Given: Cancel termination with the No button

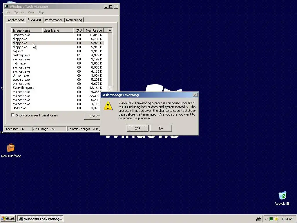Looking at the screenshot, I should pyautogui.click(x=161, y=128).
